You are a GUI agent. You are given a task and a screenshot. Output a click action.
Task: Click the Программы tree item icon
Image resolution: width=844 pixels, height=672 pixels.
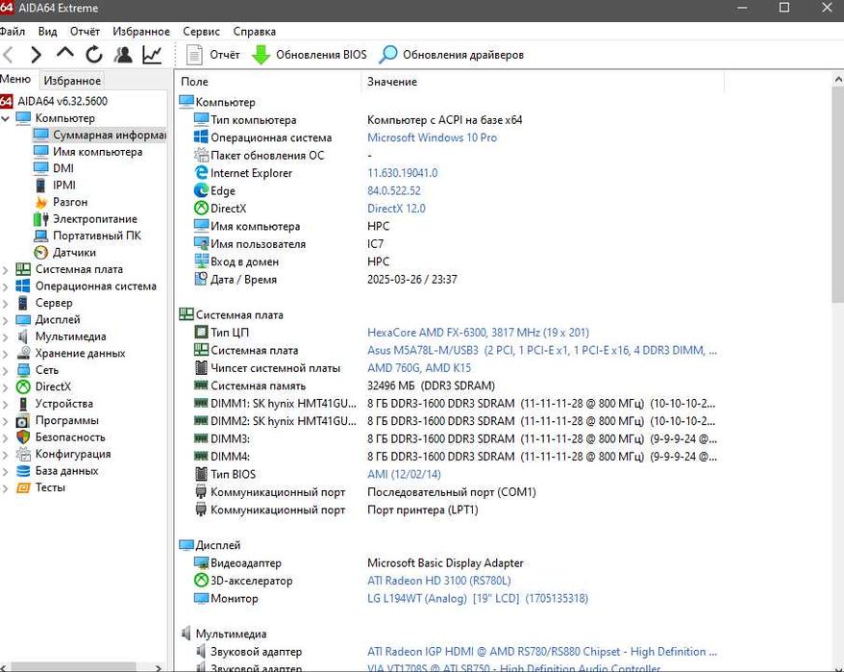coord(23,420)
